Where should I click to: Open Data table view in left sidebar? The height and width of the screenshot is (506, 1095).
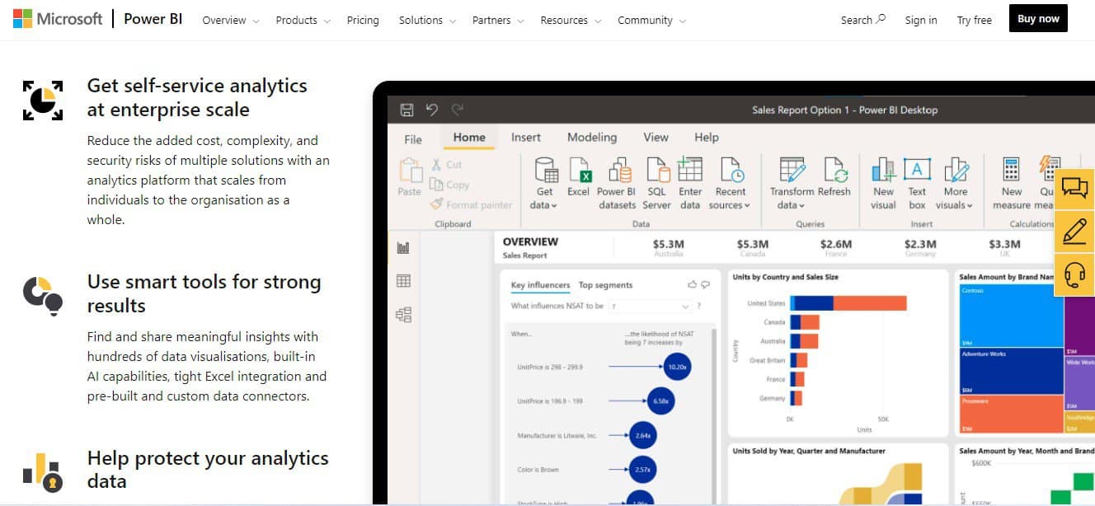tap(403, 281)
